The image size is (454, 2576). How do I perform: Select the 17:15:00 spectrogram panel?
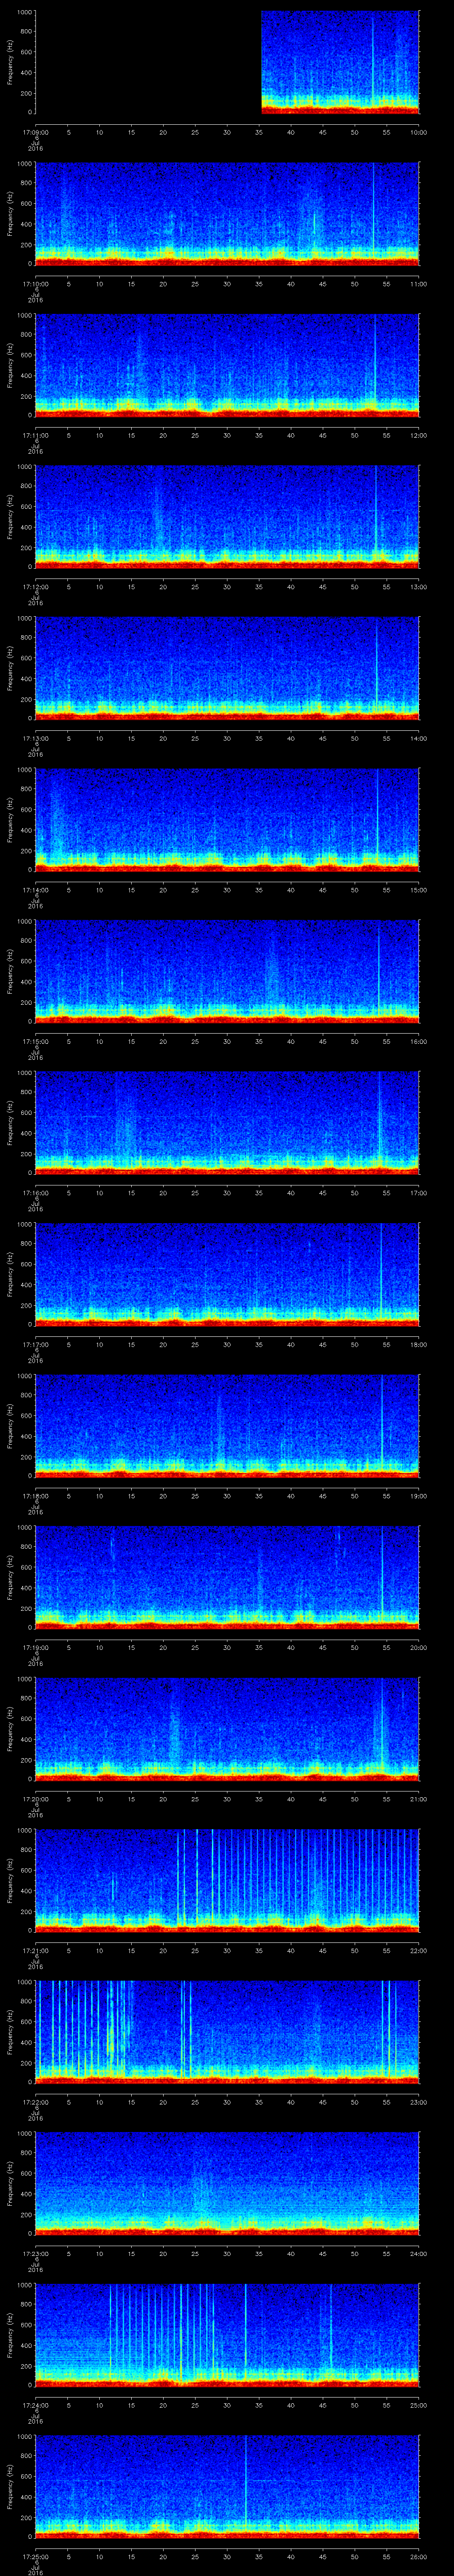[x=227, y=970]
